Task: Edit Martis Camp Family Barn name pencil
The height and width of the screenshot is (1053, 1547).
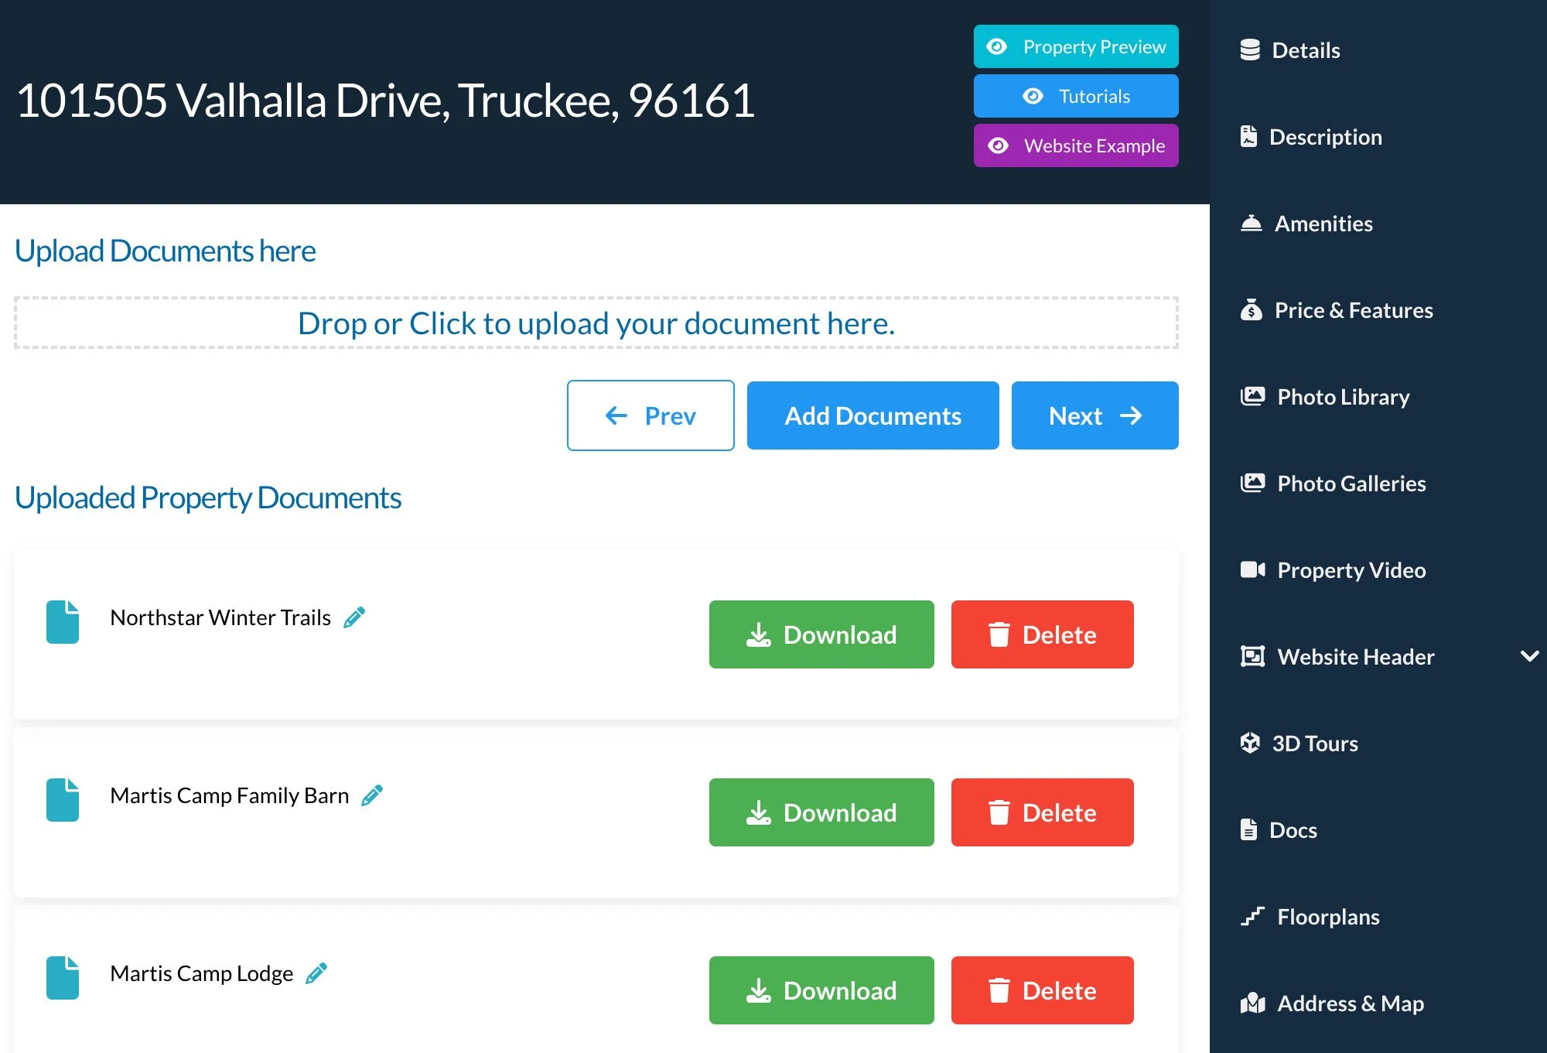Action: pyautogui.click(x=372, y=795)
